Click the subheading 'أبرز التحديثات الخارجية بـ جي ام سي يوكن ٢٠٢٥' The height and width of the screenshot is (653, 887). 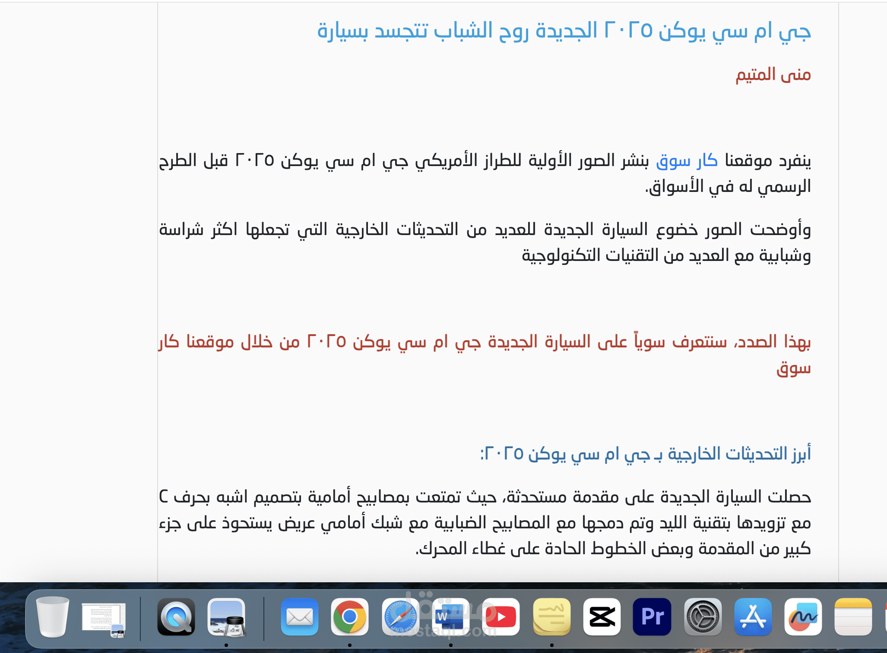tap(646, 454)
